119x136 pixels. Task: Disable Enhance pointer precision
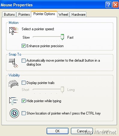point(23,46)
